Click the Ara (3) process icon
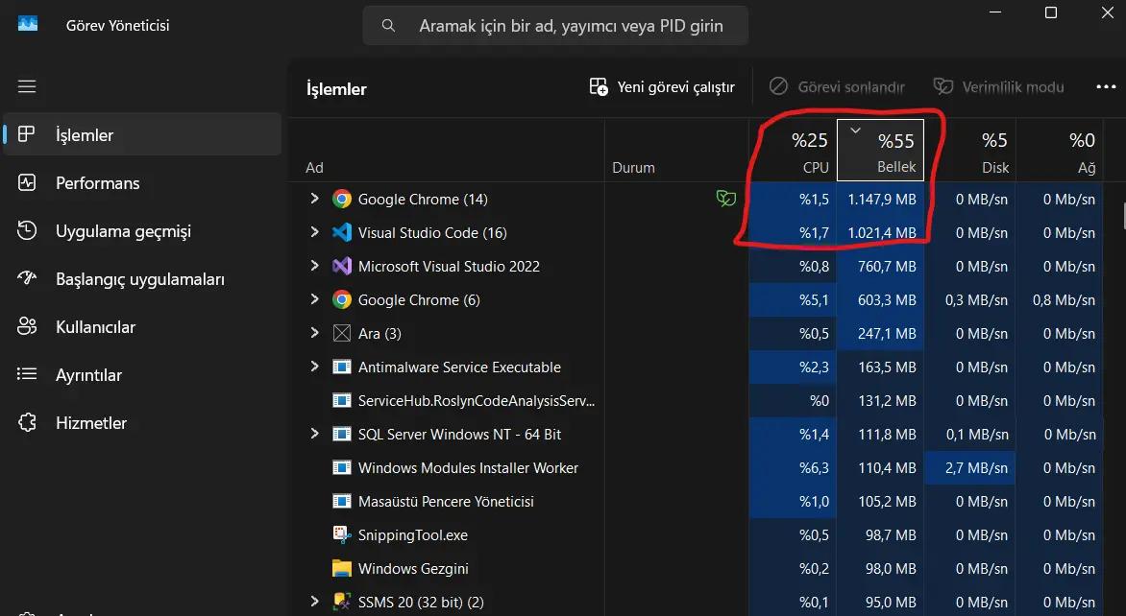This screenshot has width=1126, height=616. point(342,334)
